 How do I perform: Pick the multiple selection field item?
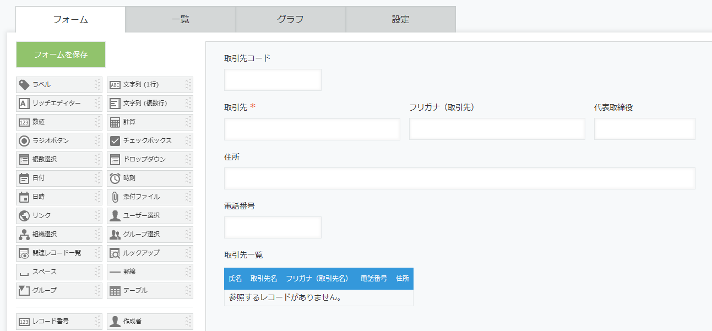click(x=55, y=160)
